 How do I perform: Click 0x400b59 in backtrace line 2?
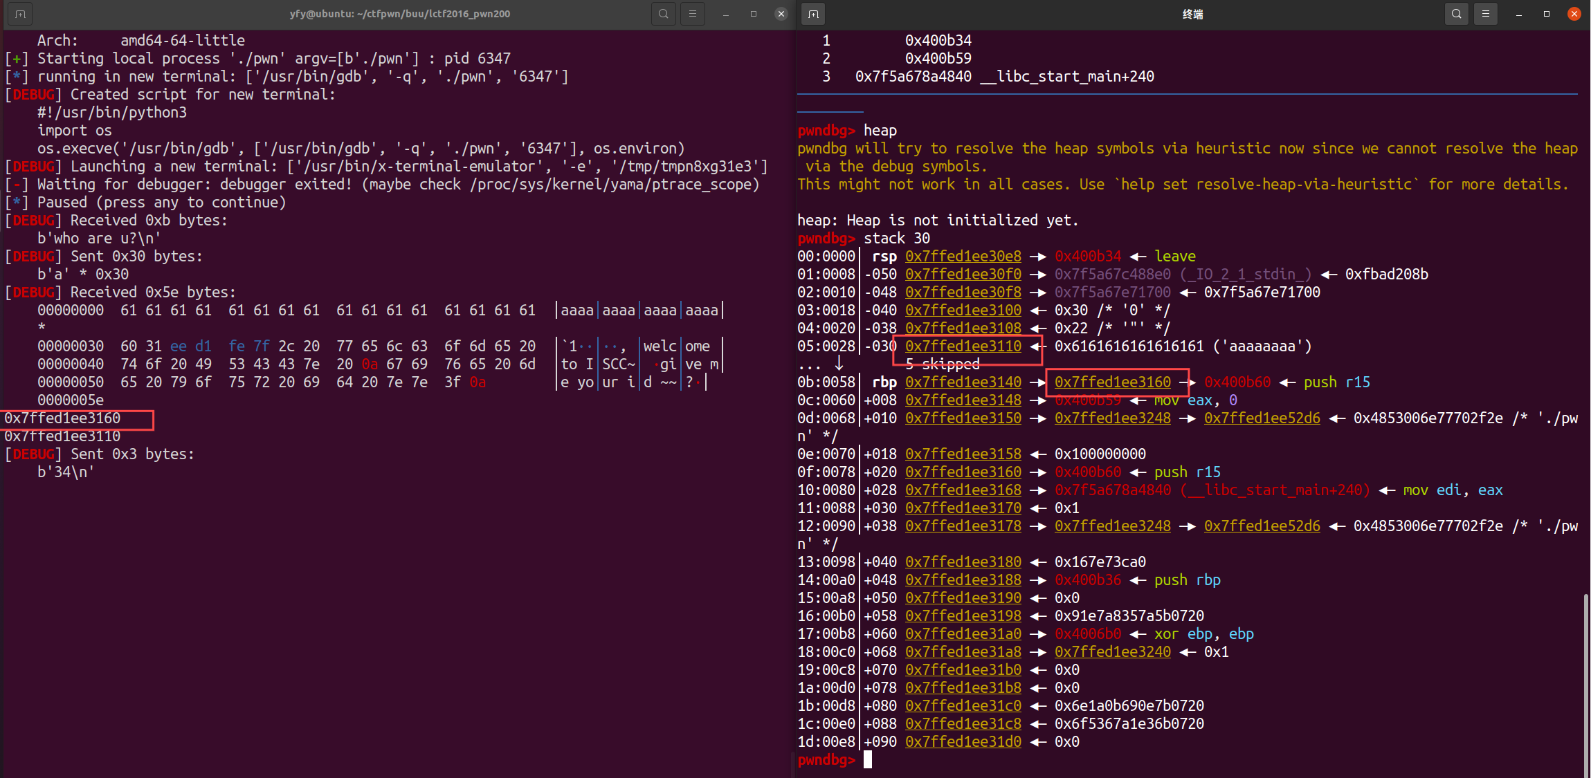click(x=938, y=59)
